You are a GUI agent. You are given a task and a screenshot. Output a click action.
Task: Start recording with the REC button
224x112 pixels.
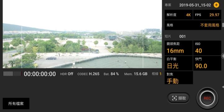(207, 98)
